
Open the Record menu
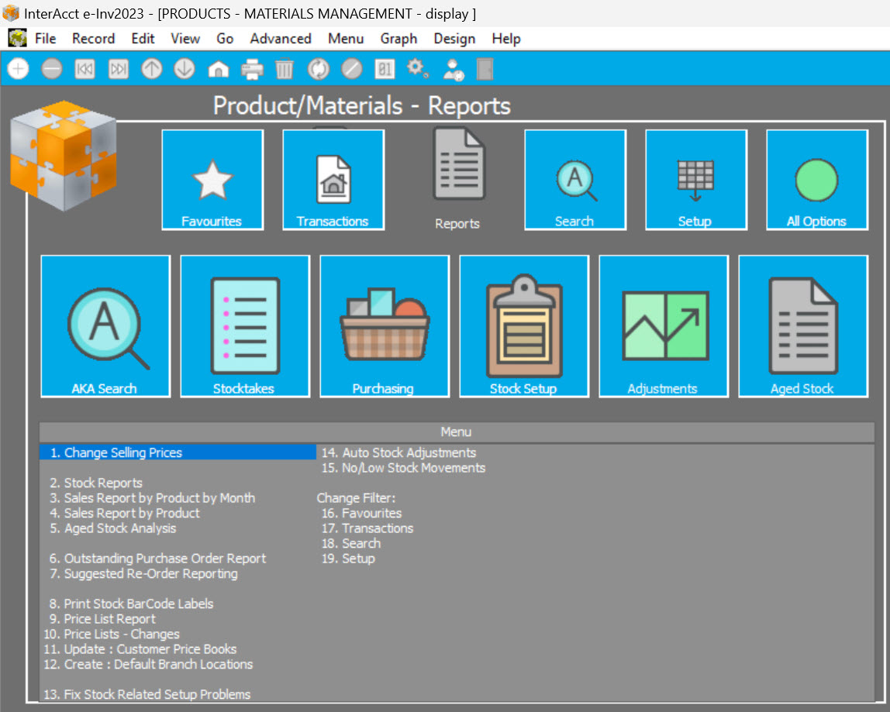[x=93, y=39]
